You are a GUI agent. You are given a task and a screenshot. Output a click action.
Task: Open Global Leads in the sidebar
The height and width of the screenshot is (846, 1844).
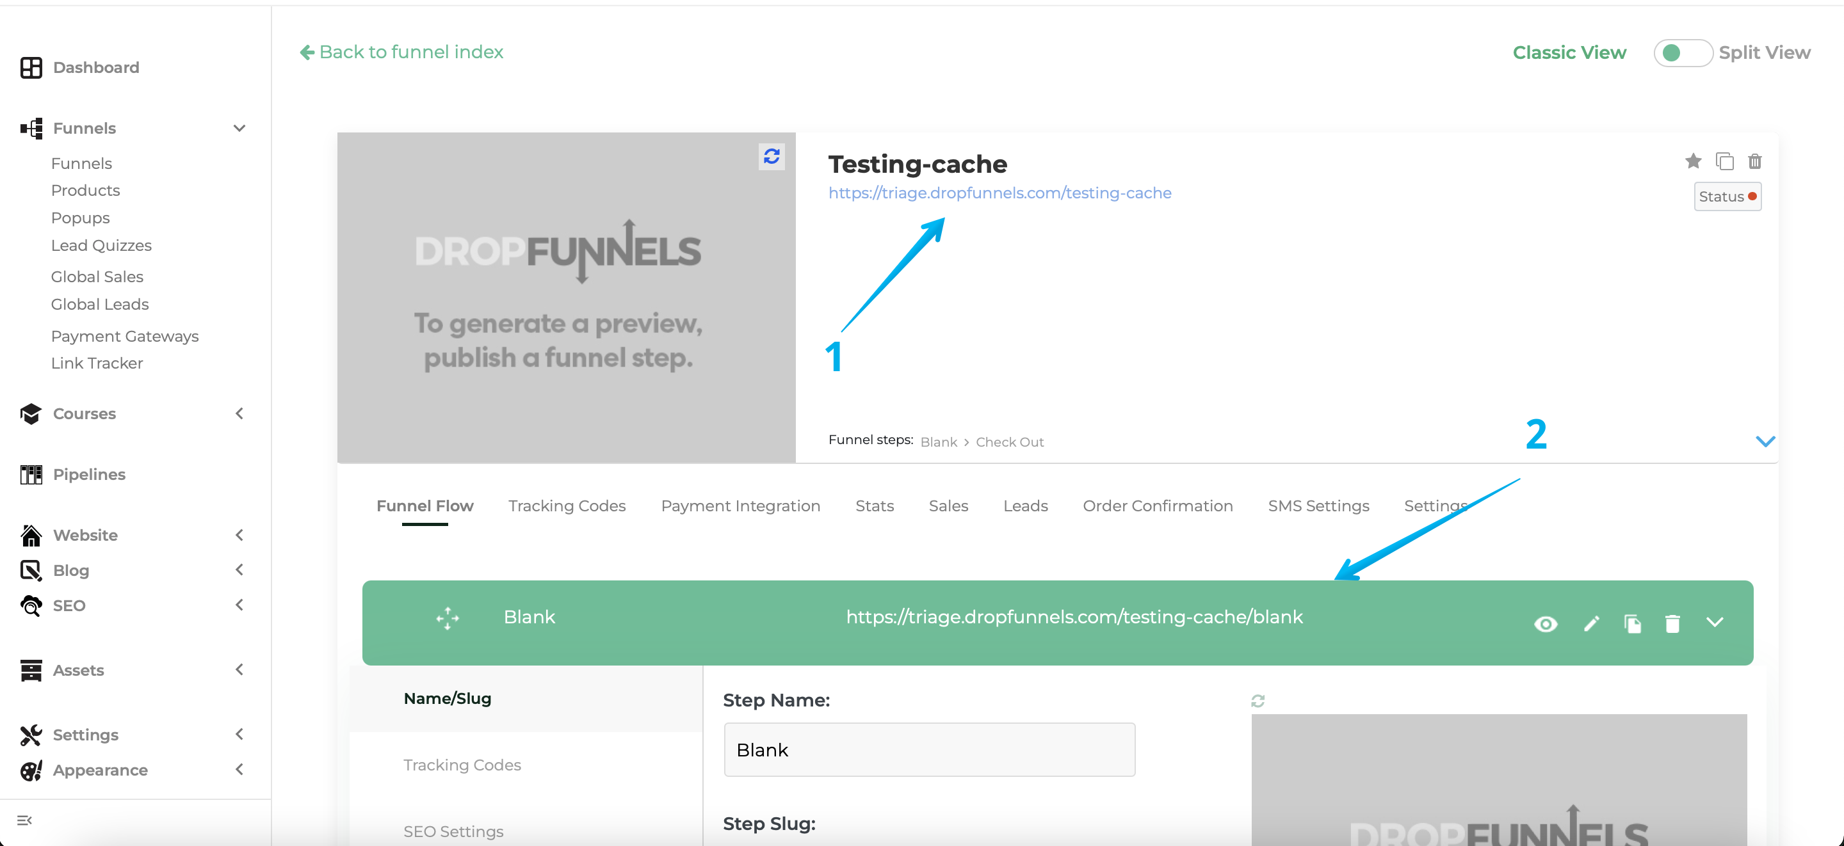99,304
